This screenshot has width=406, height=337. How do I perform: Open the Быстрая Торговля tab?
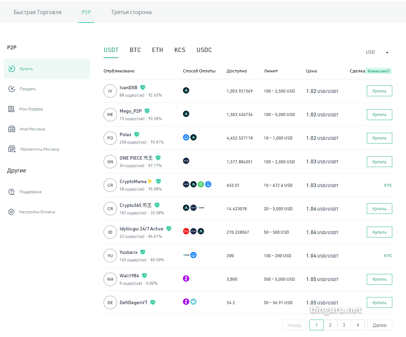38,12
